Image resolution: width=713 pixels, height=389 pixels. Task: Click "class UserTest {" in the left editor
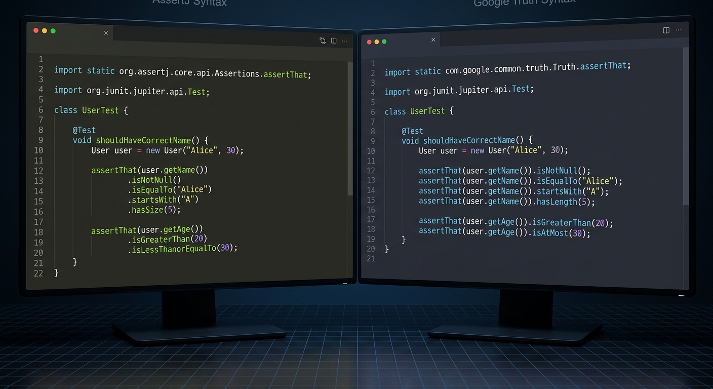pyautogui.click(x=91, y=110)
